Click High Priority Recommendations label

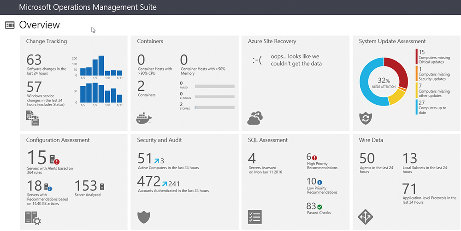click(x=322, y=166)
